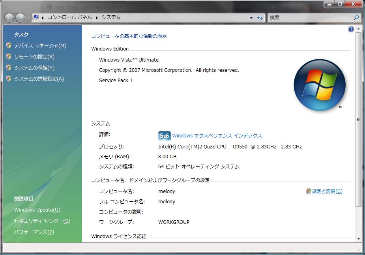Click the vertical scrollbar thumb
This screenshot has height=255, width=365.
[358, 120]
